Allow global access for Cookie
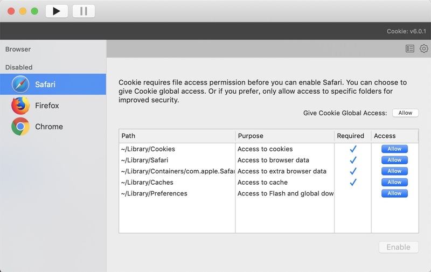The image size is (431, 272). (405, 113)
